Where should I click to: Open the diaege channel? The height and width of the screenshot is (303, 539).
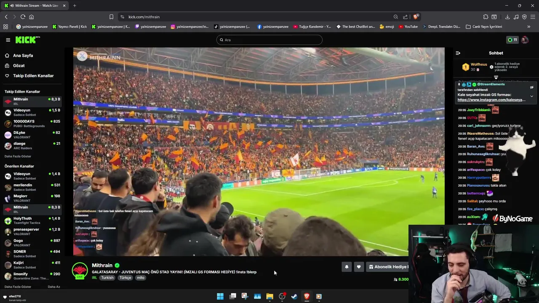[32, 146]
